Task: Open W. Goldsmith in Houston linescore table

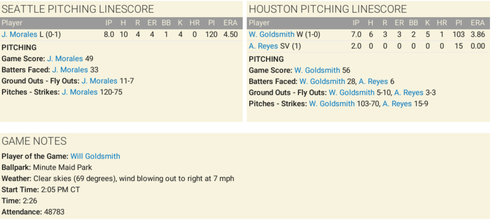Action: pos(271,34)
